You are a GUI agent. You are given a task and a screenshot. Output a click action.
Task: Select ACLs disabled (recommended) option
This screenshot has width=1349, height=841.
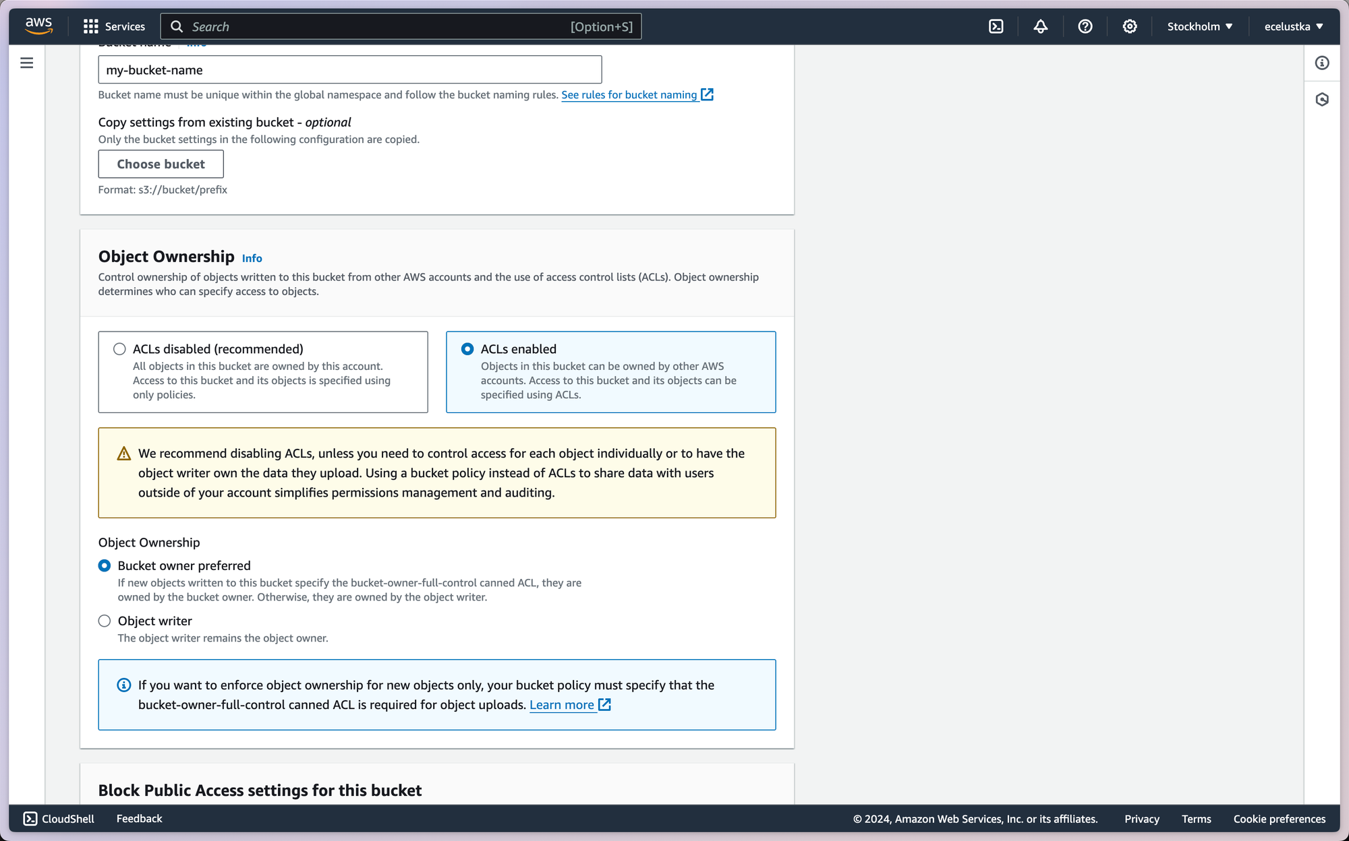tap(119, 349)
